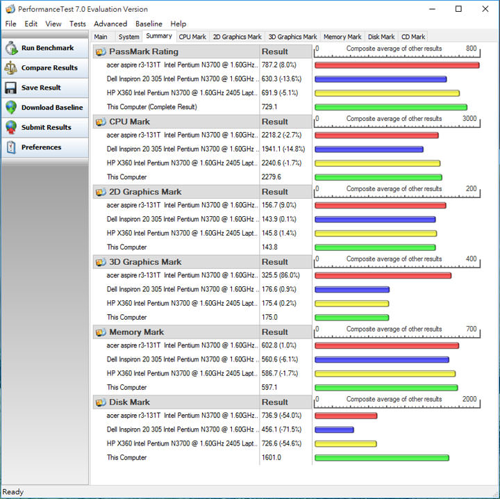
Task: Click the PassMark Rating section icon
Action: click(x=101, y=51)
